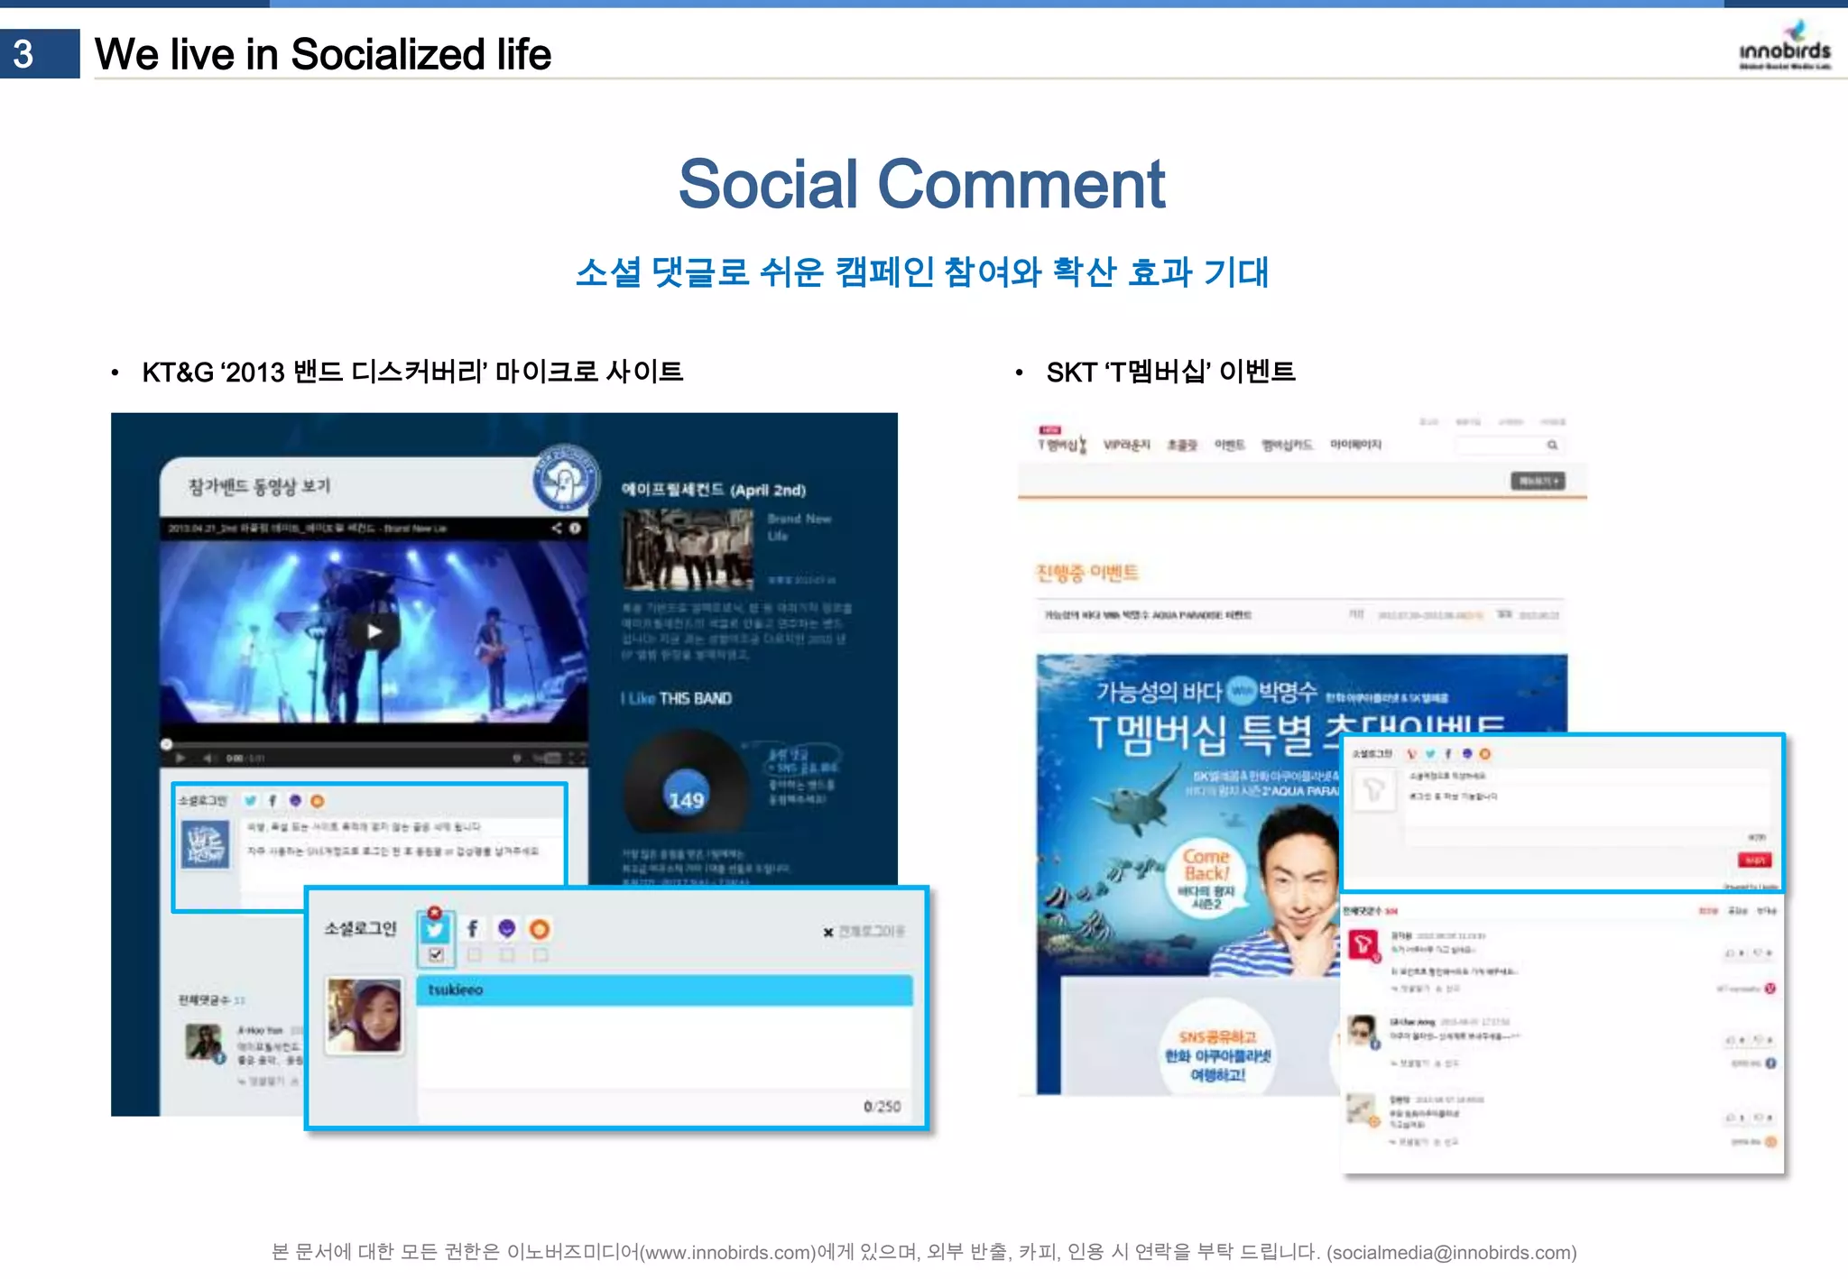Play the band video with center play button

tap(374, 631)
